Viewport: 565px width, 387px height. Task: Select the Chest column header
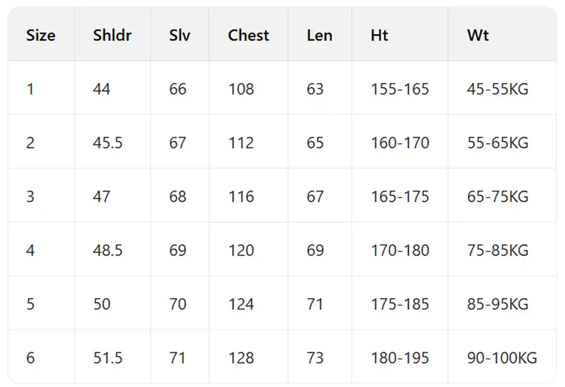[248, 36]
